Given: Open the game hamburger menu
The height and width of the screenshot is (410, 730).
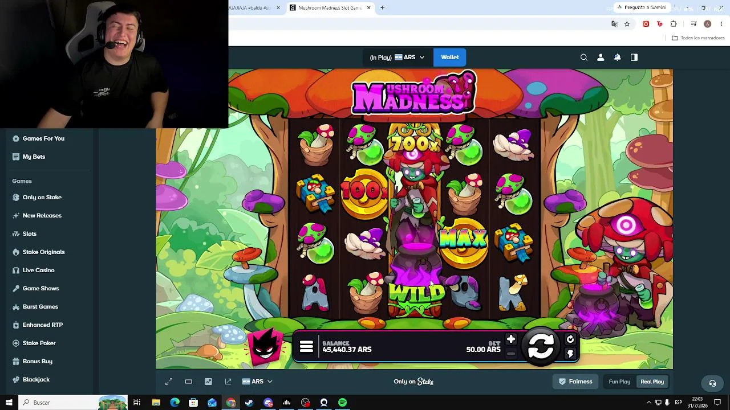Looking at the screenshot, I should 306,347.
